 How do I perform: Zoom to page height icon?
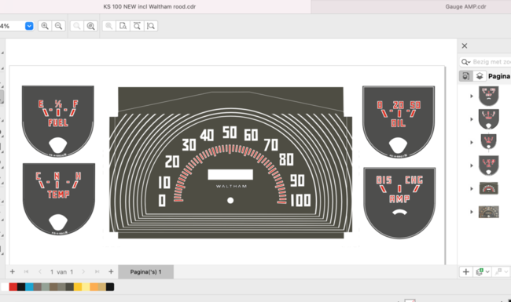tap(151, 26)
